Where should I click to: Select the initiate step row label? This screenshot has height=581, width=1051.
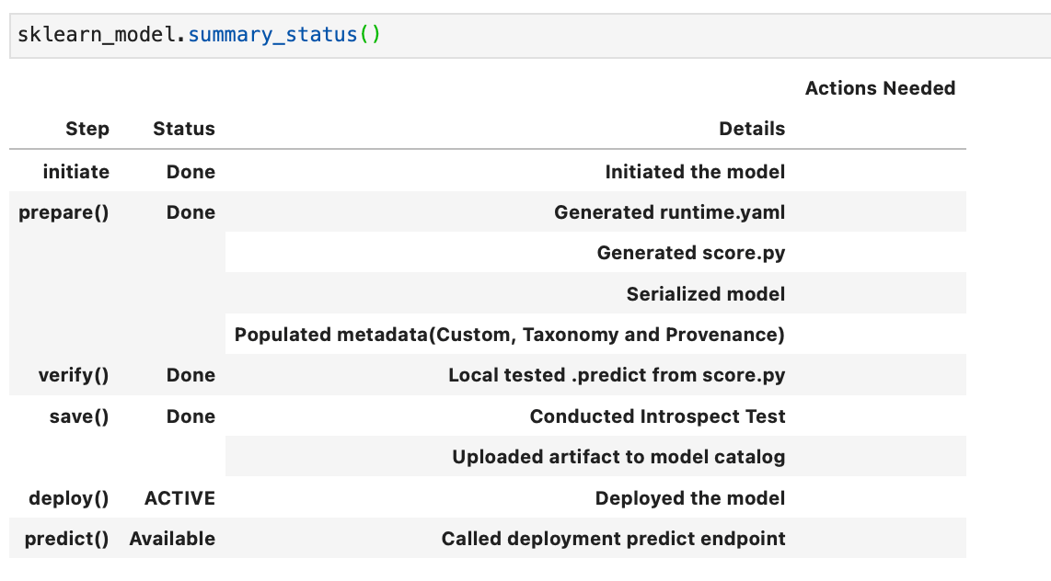click(x=75, y=172)
